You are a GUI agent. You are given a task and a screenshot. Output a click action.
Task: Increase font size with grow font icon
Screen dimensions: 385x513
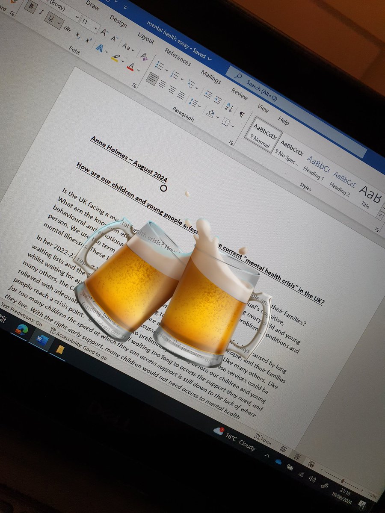tap(104, 32)
